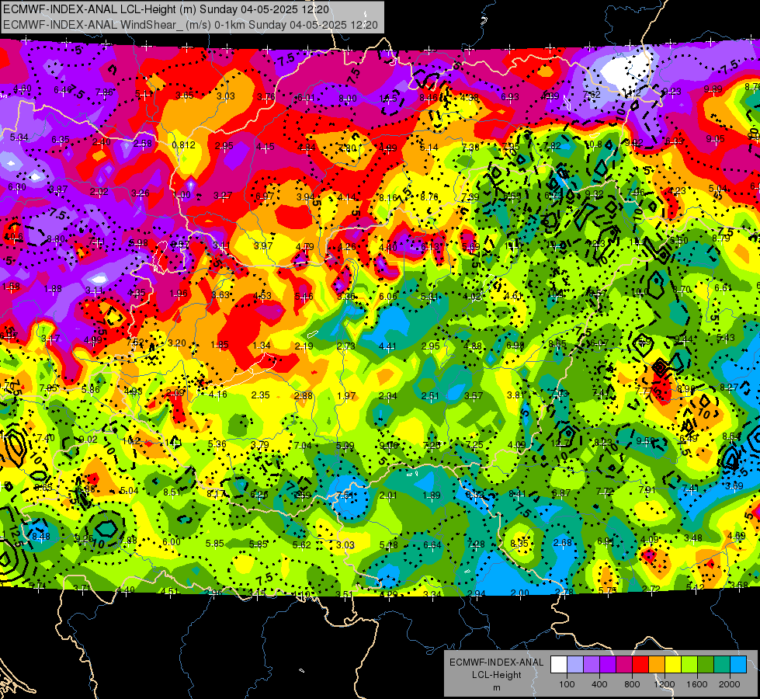This screenshot has height=699, width=760.
Task: Click the grid value 7.86
Action: point(104,92)
